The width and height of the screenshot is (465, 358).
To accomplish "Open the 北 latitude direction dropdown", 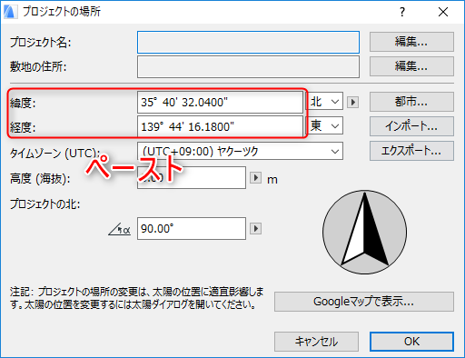I will pyautogui.click(x=324, y=101).
